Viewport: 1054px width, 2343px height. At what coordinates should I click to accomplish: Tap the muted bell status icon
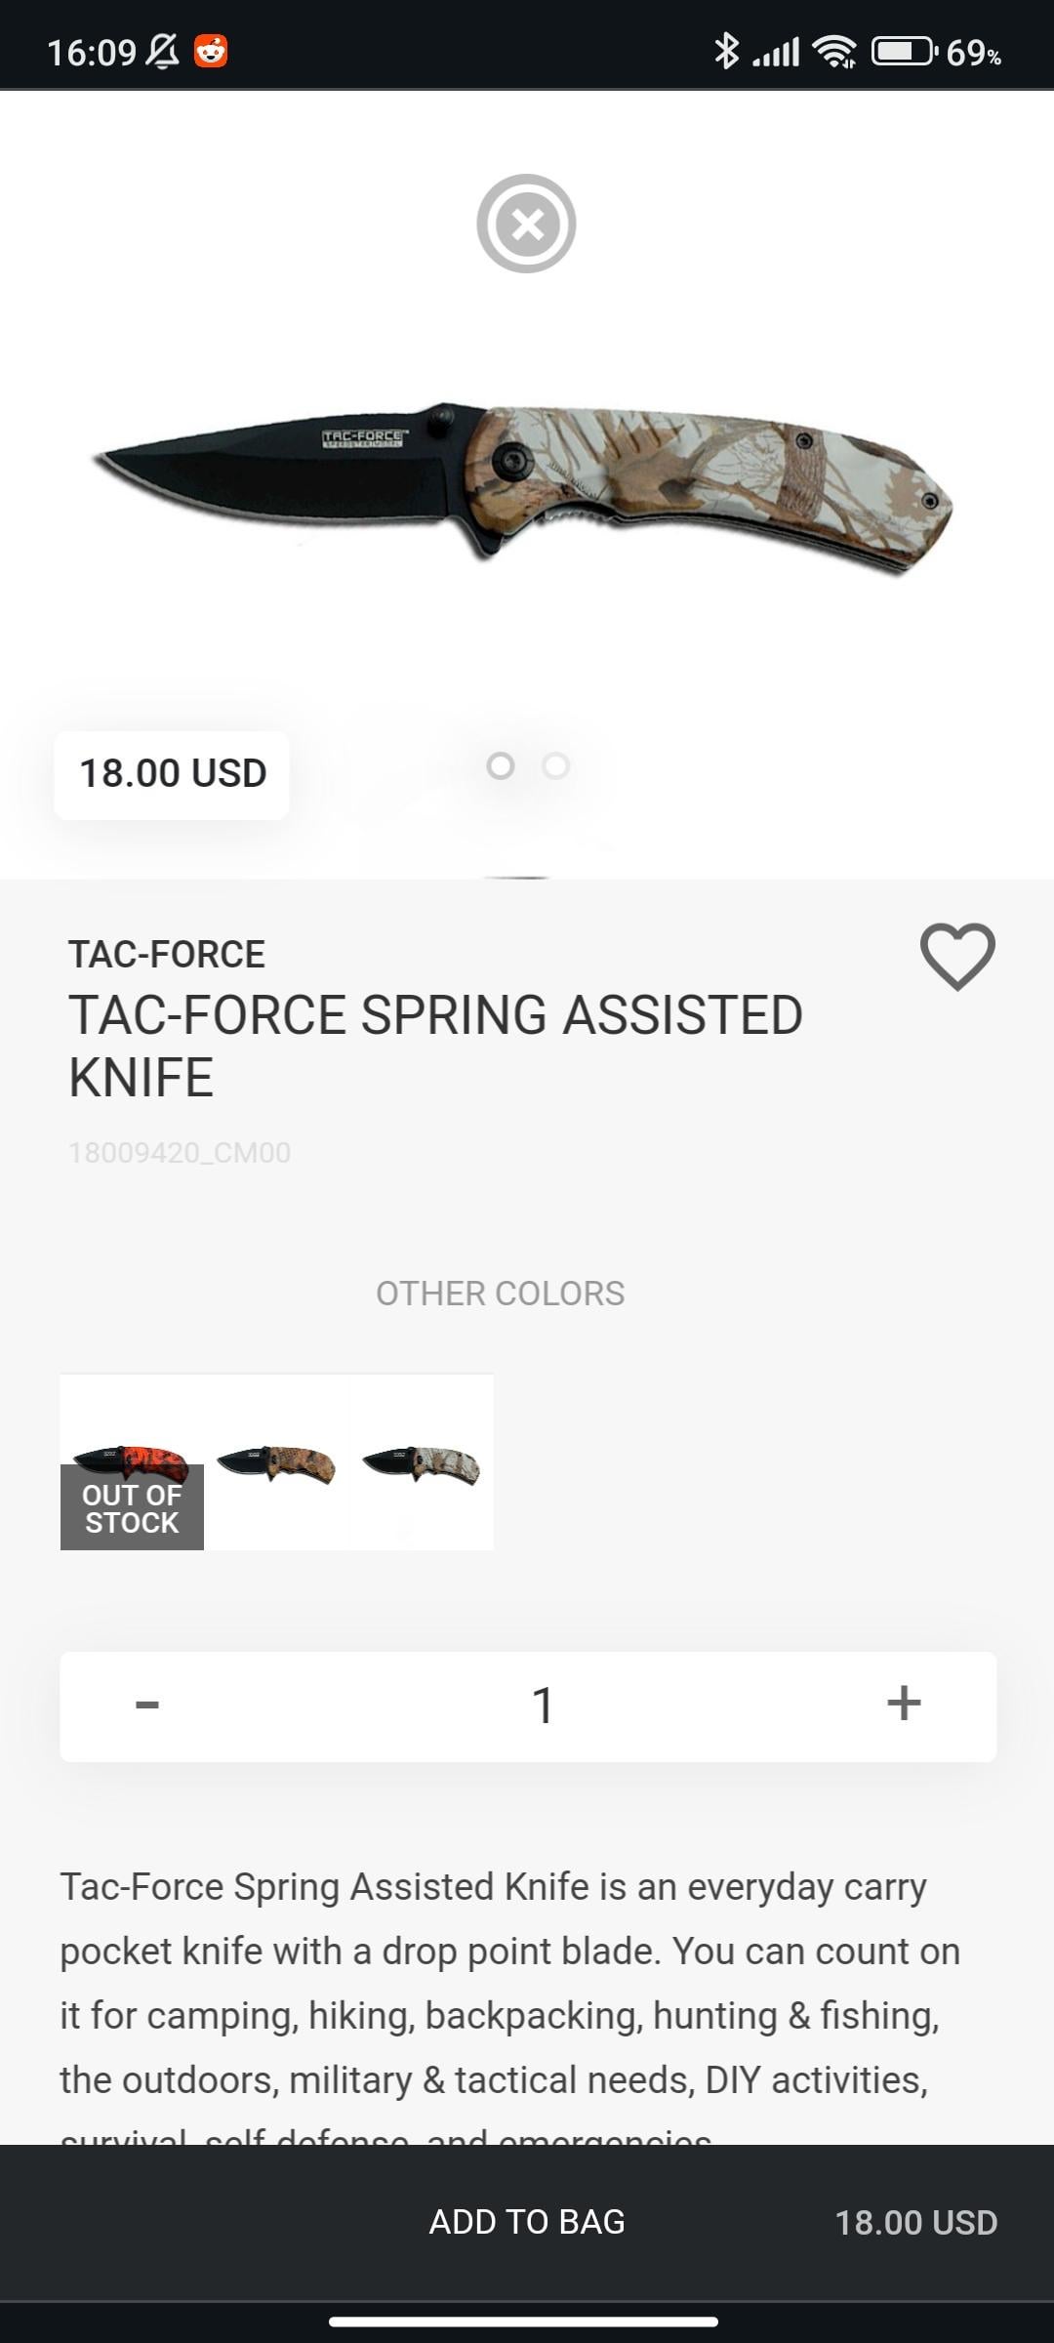click(x=162, y=51)
